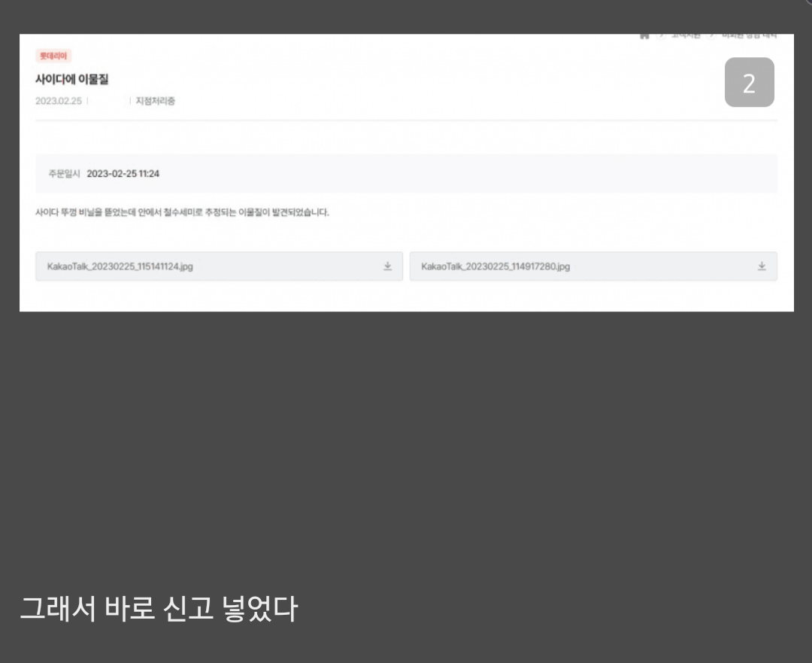Screen dimensions: 812x663
Task: Click the second breadcrumb chevron separator
Action: click(710, 36)
